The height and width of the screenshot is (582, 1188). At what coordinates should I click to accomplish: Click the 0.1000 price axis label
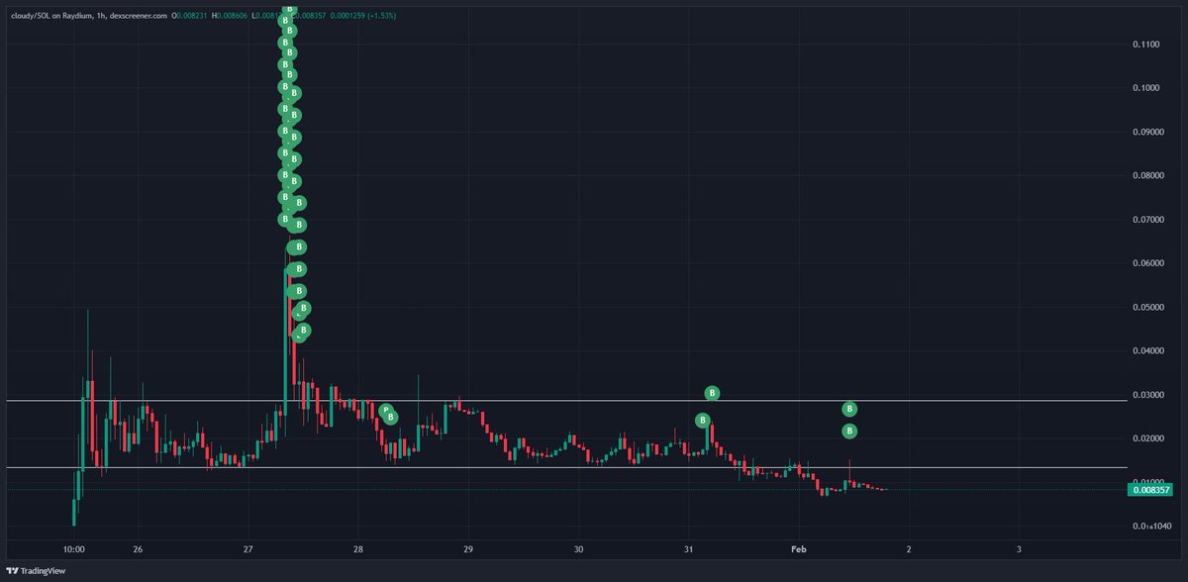[x=1146, y=88]
